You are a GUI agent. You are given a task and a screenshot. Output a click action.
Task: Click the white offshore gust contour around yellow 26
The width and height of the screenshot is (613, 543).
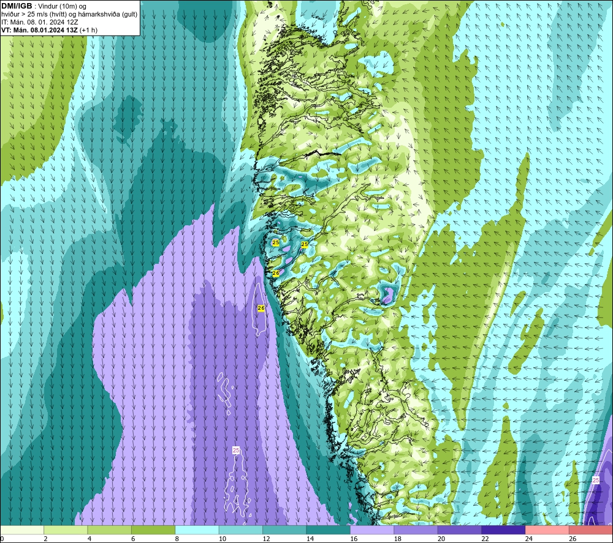(259, 310)
